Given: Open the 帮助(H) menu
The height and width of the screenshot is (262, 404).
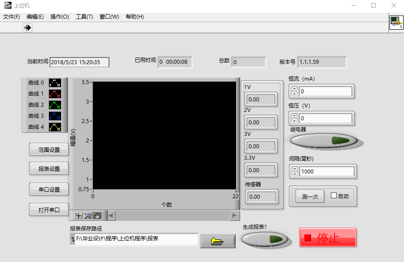Looking at the screenshot, I should tap(135, 17).
